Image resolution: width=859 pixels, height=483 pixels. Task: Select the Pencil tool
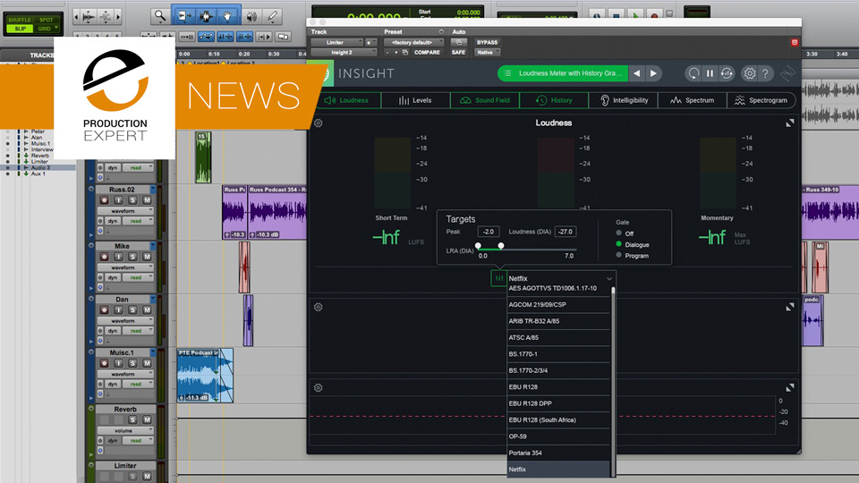(273, 16)
